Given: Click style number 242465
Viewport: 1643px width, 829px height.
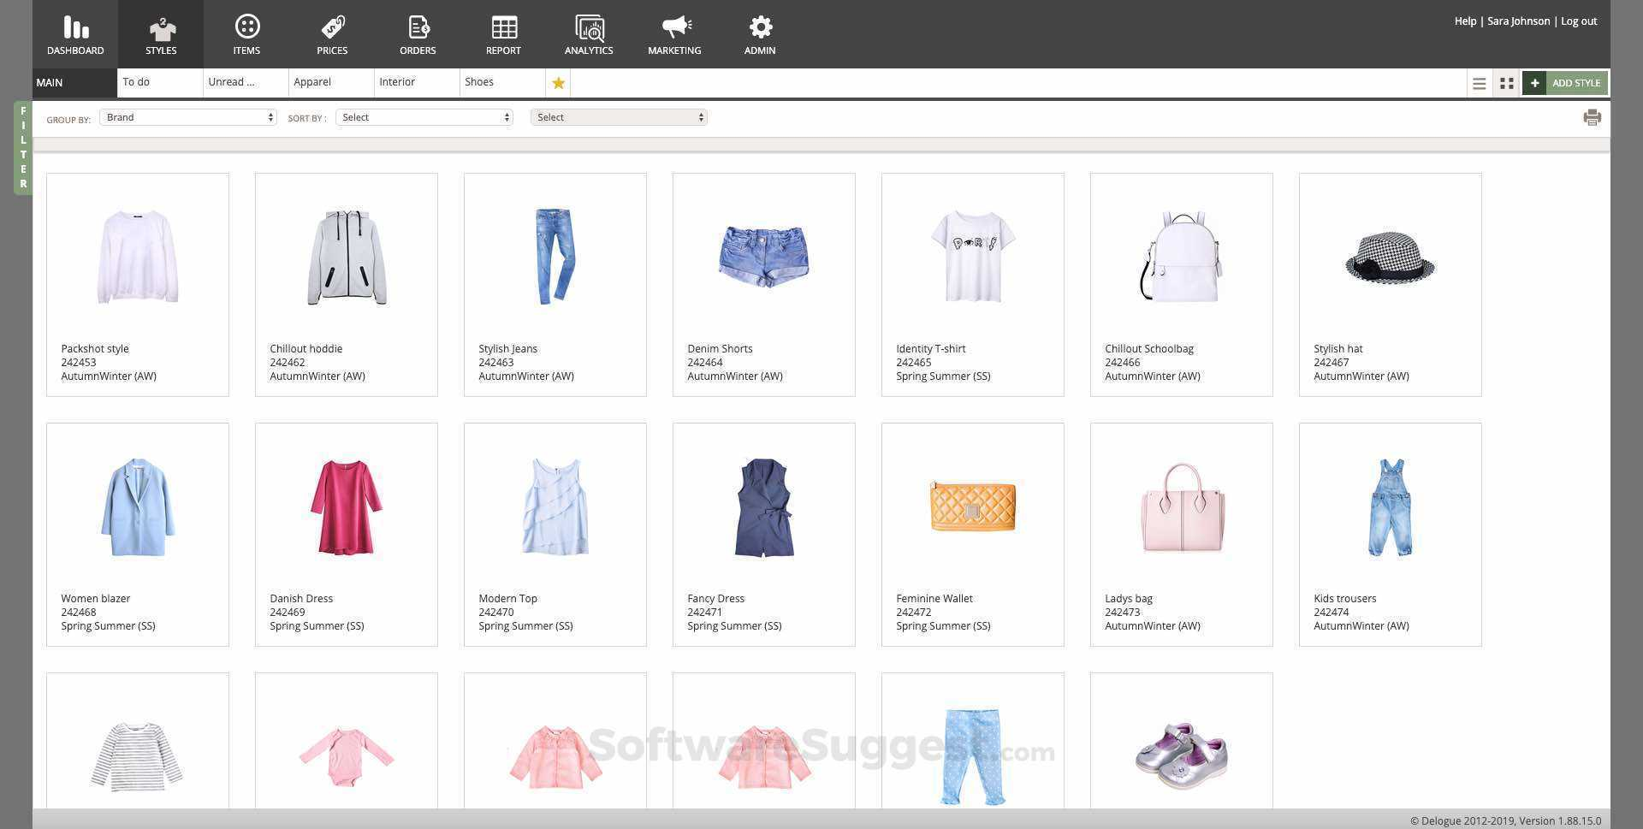Looking at the screenshot, I should point(914,363).
